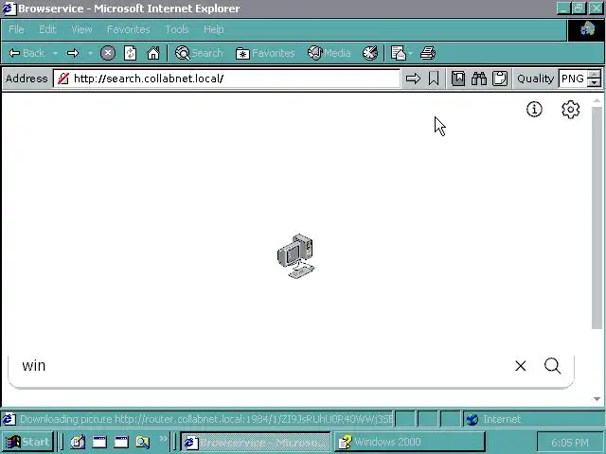Open the File menu
606x454 pixels.
[x=16, y=29]
